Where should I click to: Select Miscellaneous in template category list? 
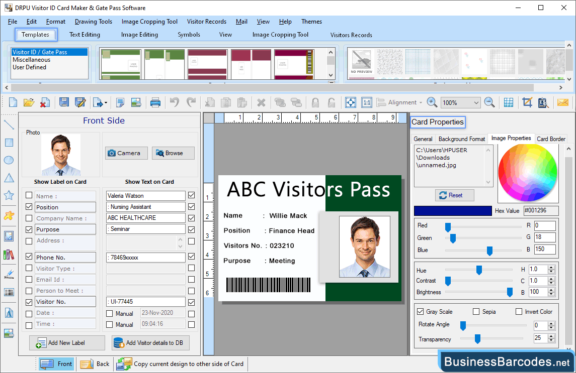tap(32, 60)
